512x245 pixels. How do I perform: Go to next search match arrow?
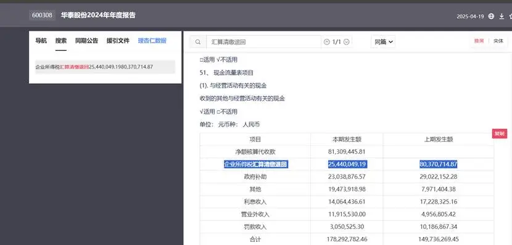pos(347,42)
